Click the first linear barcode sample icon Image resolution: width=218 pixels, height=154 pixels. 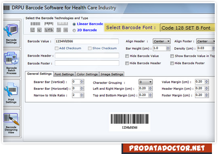point(35,24)
